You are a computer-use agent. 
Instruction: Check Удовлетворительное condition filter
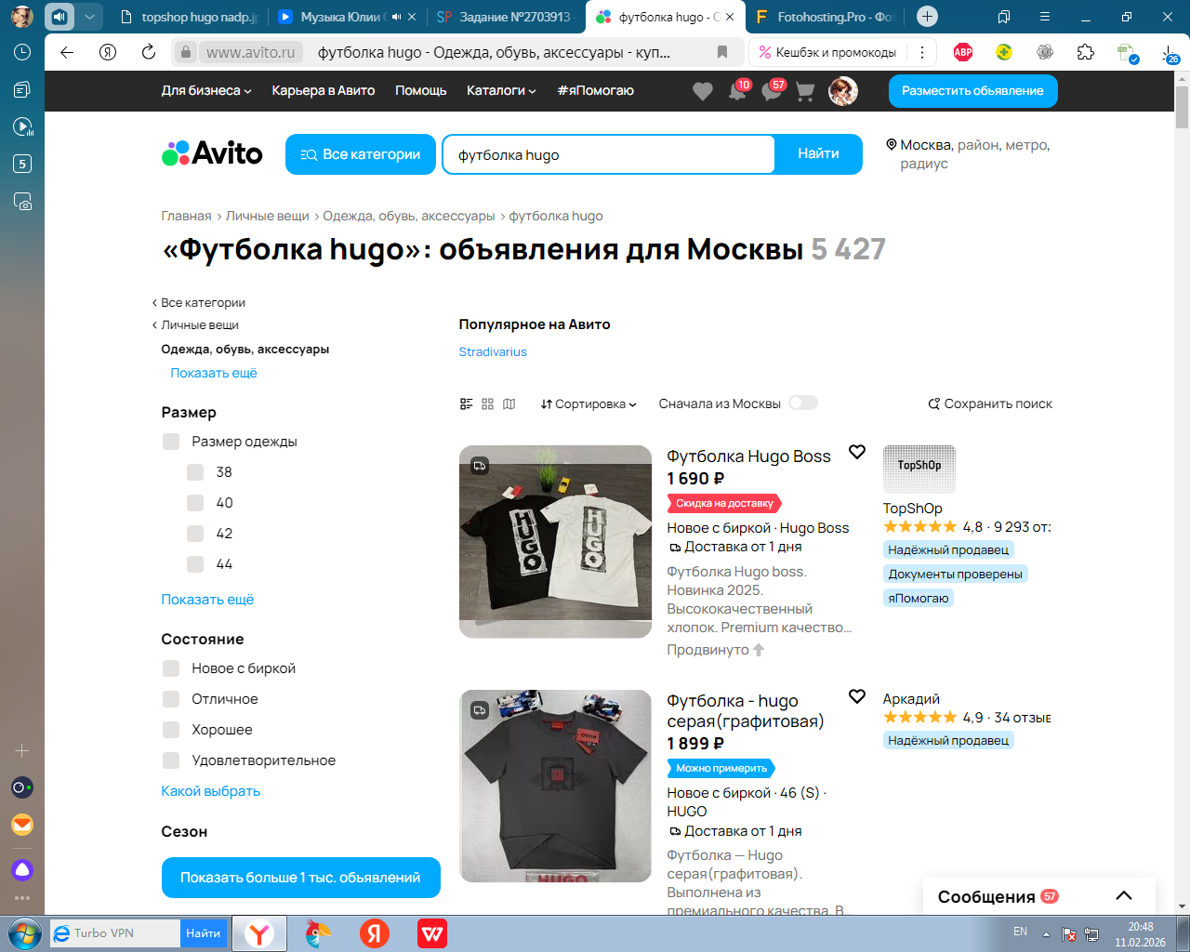pyautogui.click(x=171, y=760)
